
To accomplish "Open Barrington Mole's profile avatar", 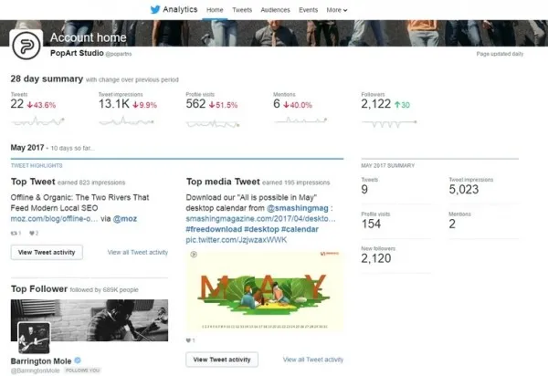I will pyautogui.click(x=34, y=338).
